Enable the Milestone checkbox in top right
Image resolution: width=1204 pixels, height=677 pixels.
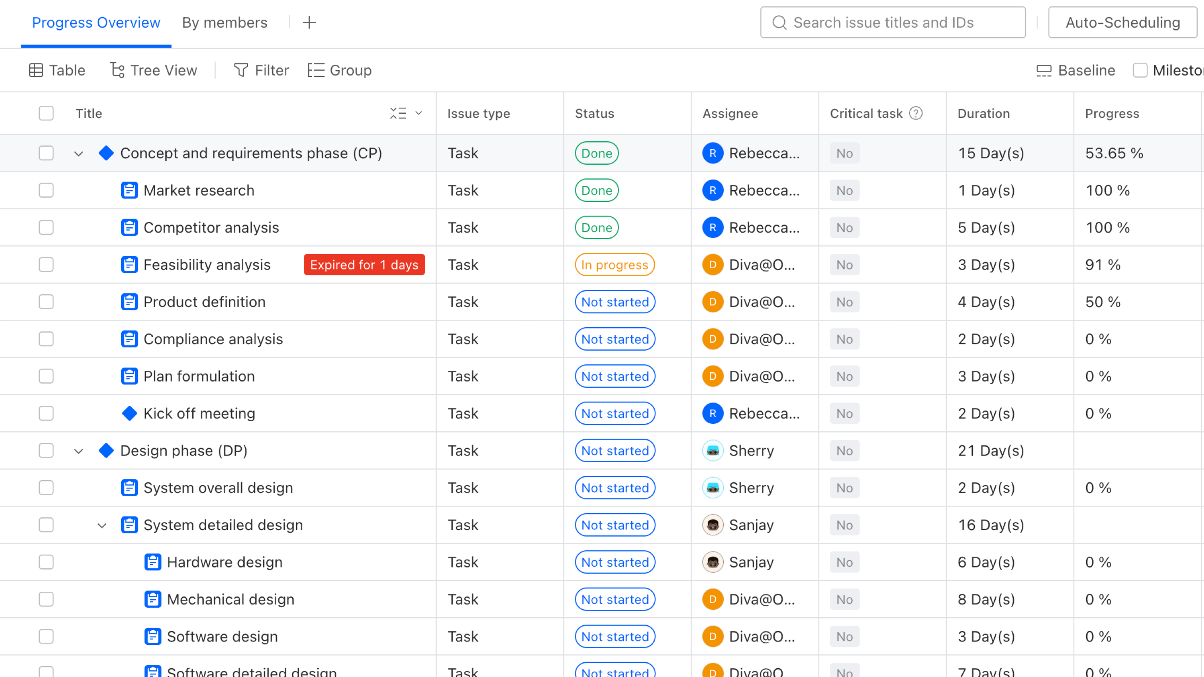pyautogui.click(x=1140, y=70)
